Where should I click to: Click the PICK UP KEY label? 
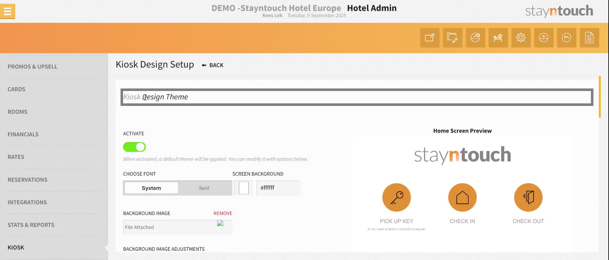tap(396, 221)
